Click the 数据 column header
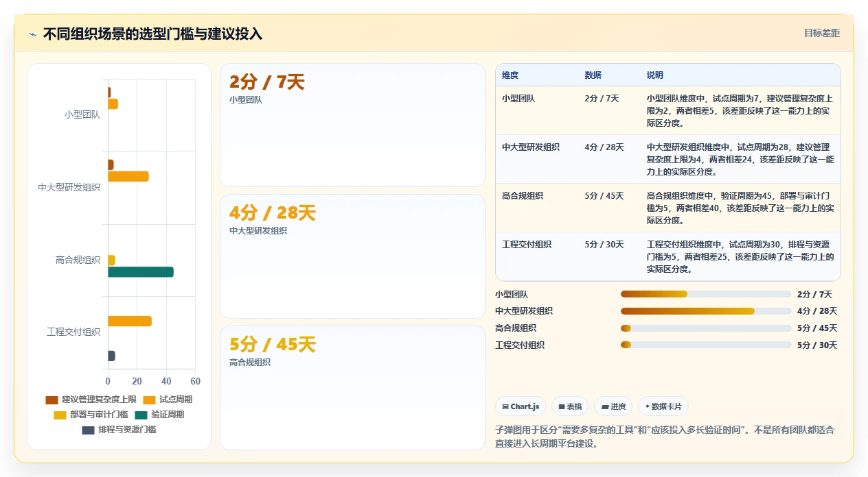868x477 pixels. click(593, 75)
